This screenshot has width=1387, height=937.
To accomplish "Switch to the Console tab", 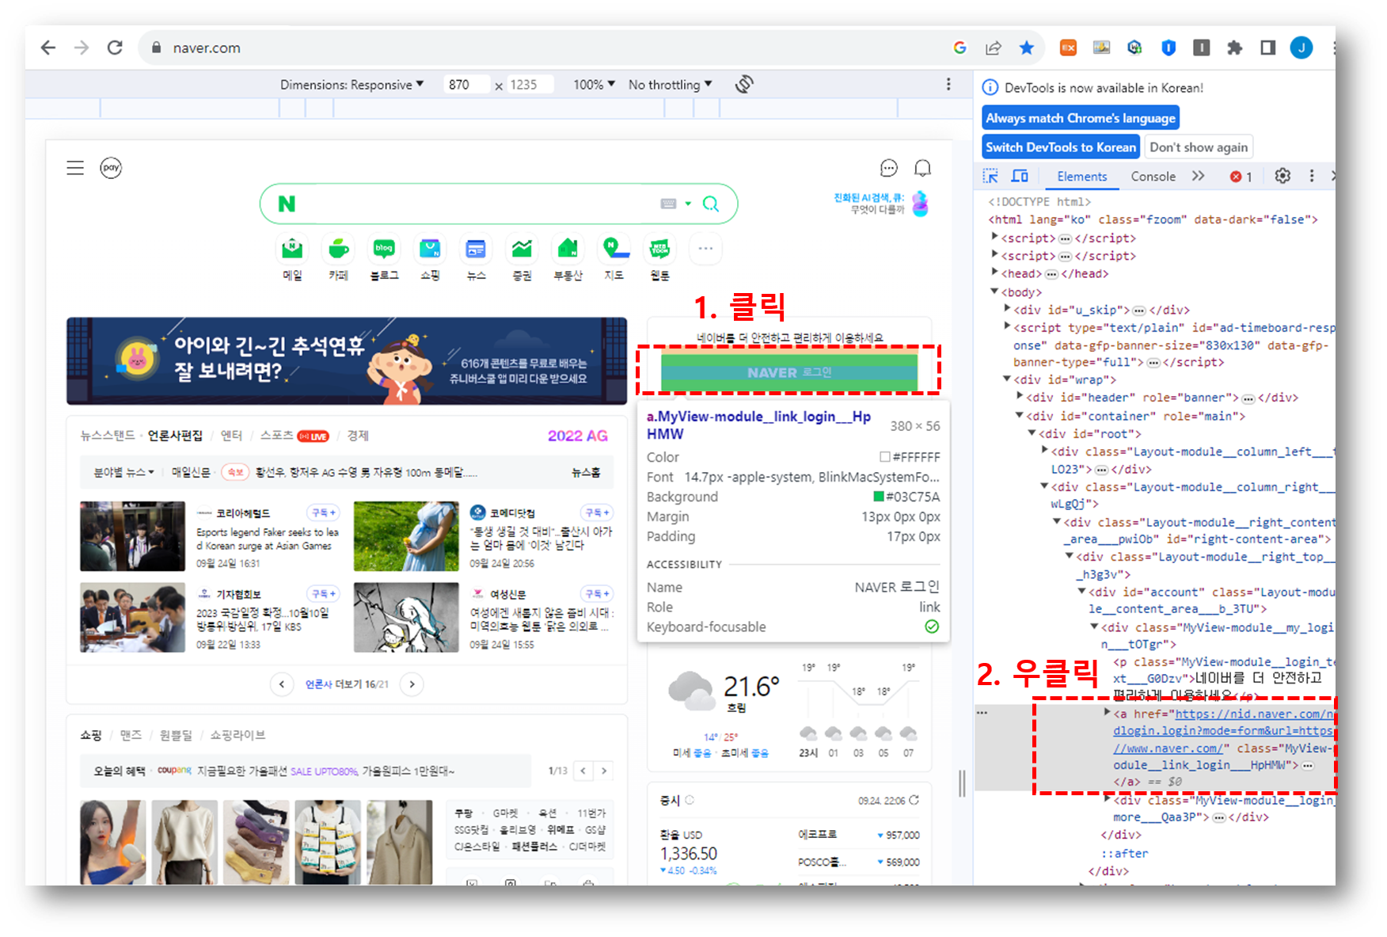I will 1153,177.
